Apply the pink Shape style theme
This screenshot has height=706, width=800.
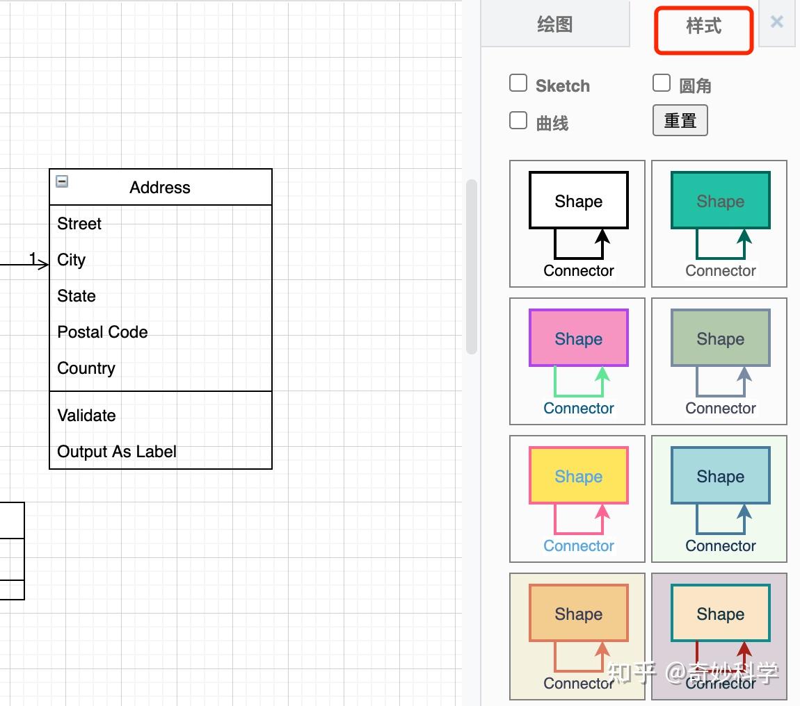point(577,360)
